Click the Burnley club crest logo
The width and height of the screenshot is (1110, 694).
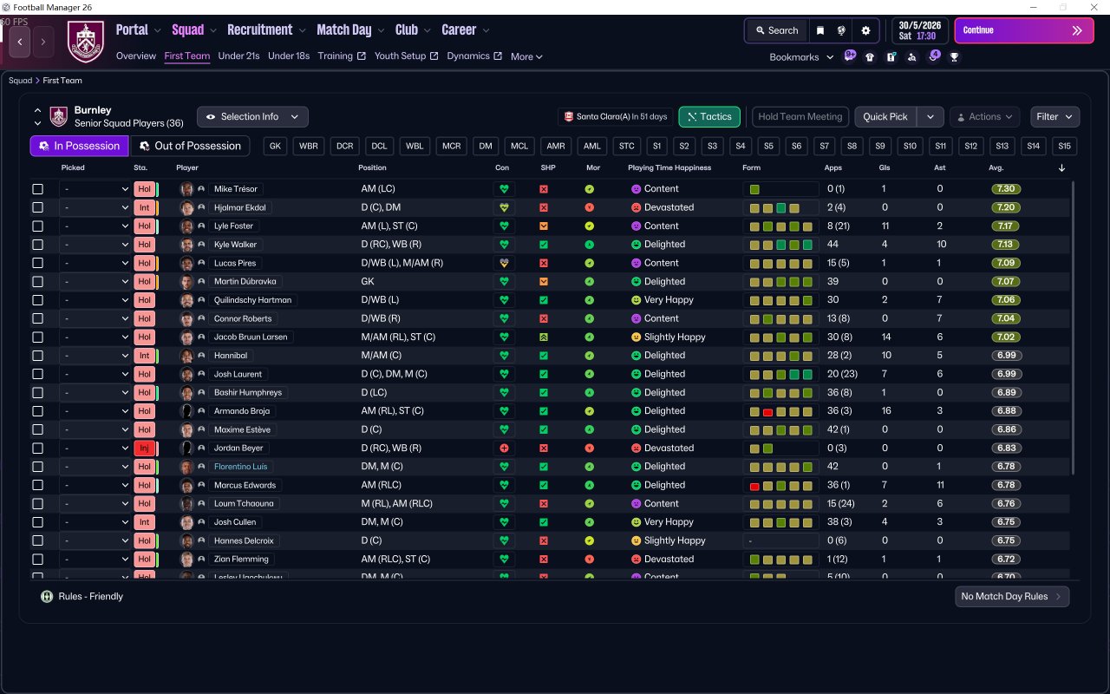[x=85, y=42]
